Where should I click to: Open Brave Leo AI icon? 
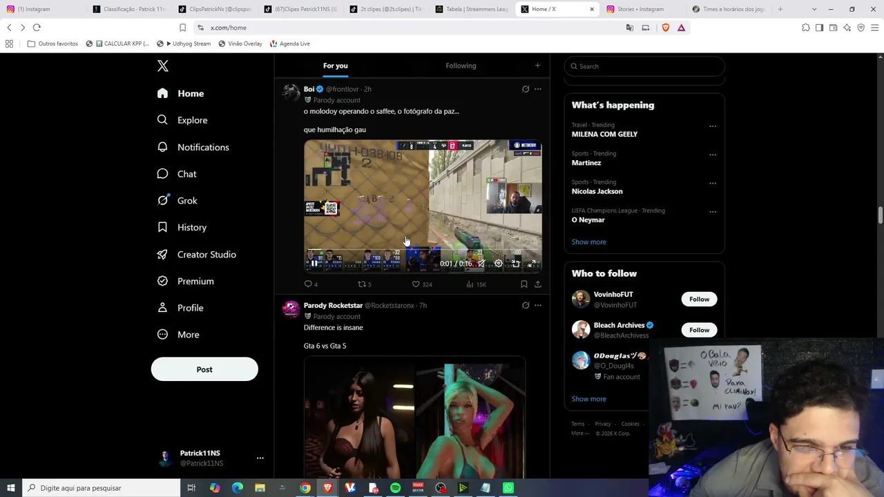coord(847,28)
